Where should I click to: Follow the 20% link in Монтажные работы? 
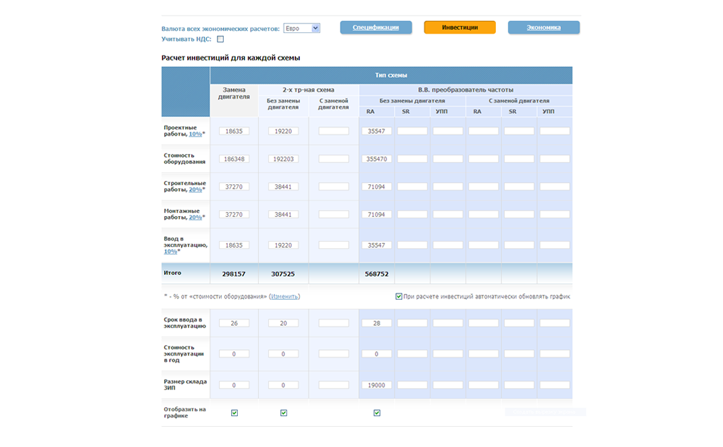click(x=195, y=217)
